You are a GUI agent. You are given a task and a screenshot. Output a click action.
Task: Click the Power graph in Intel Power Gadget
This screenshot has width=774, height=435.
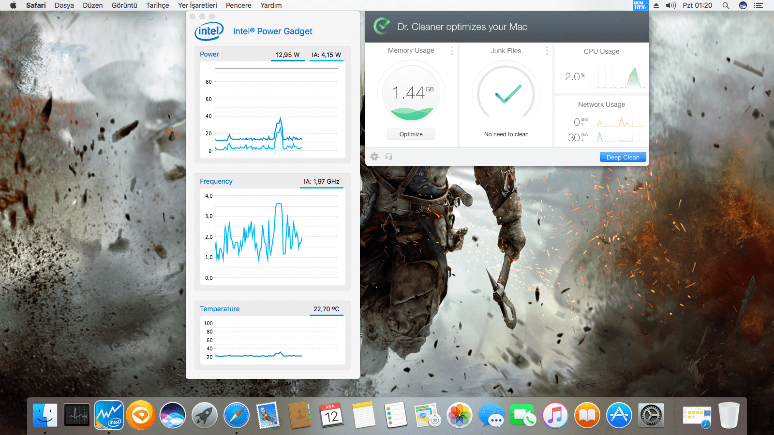coord(273,110)
